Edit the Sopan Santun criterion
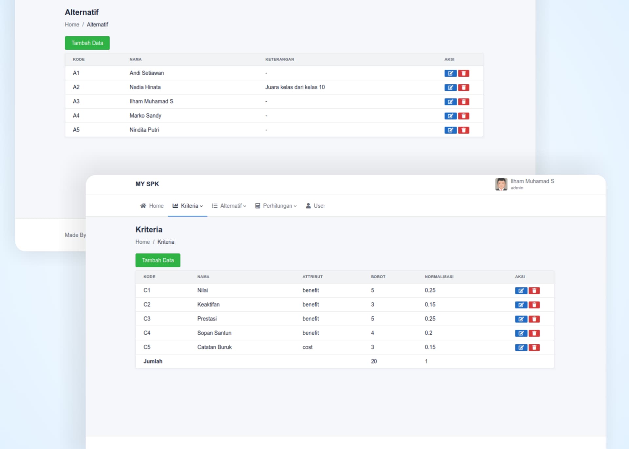The height and width of the screenshot is (449, 629). [x=521, y=333]
